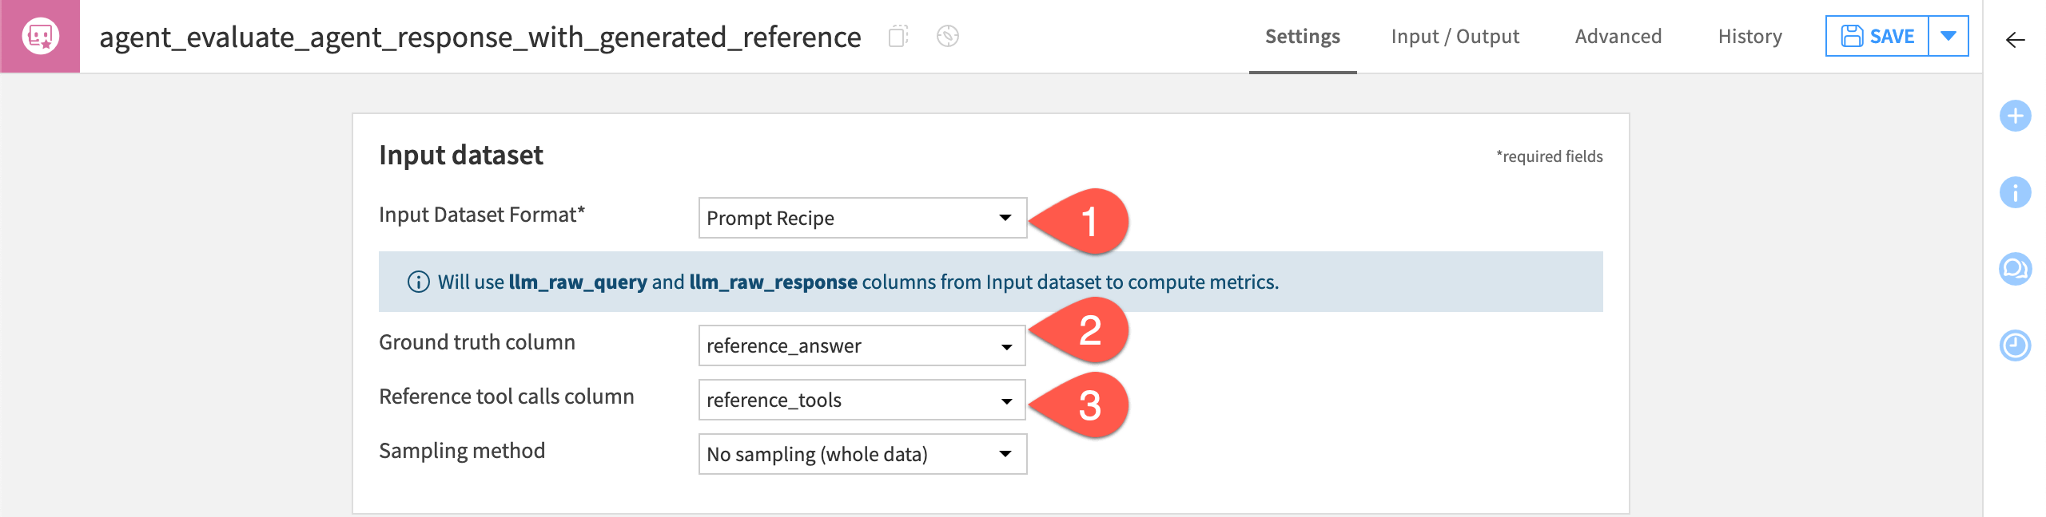The image size is (2046, 517).
Task: Switch to the History tab
Action: point(1749,36)
